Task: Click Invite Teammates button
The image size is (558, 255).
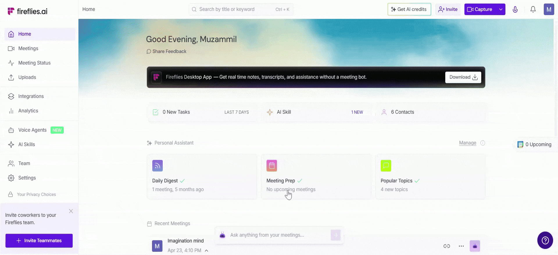Action: coord(39,241)
